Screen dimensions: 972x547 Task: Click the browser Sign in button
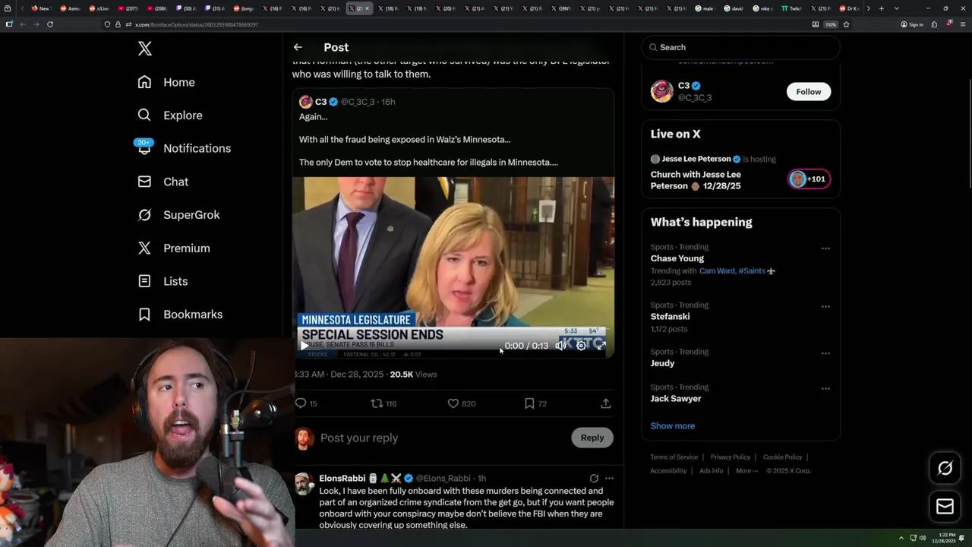click(x=912, y=24)
